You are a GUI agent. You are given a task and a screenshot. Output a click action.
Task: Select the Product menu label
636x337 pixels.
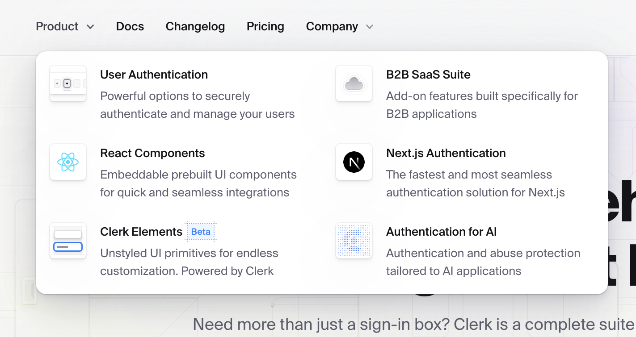57,27
